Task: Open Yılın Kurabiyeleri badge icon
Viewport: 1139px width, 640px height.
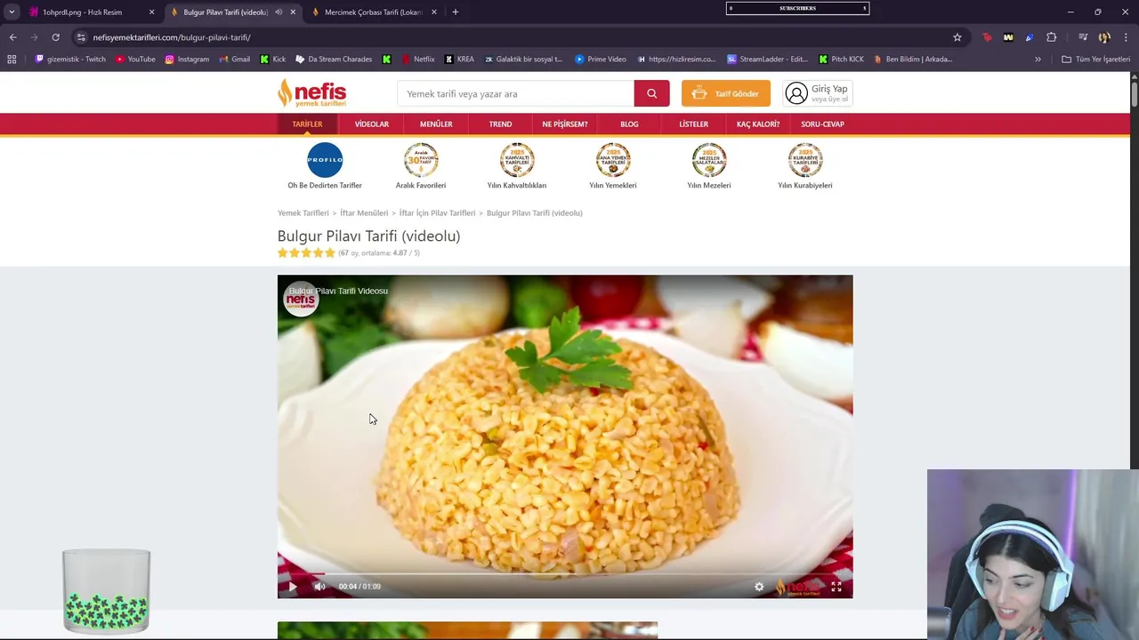Action: (805, 160)
